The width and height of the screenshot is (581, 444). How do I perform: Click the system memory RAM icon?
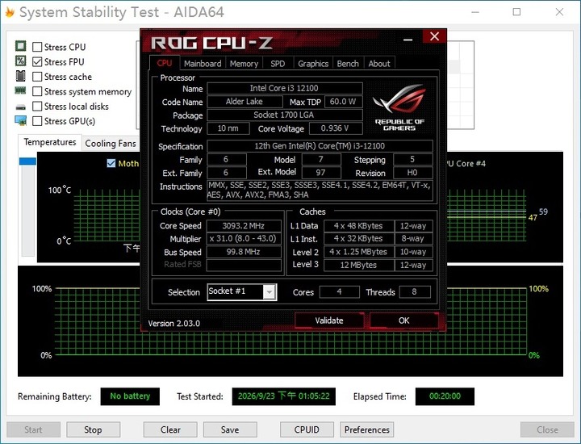[20, 90]
